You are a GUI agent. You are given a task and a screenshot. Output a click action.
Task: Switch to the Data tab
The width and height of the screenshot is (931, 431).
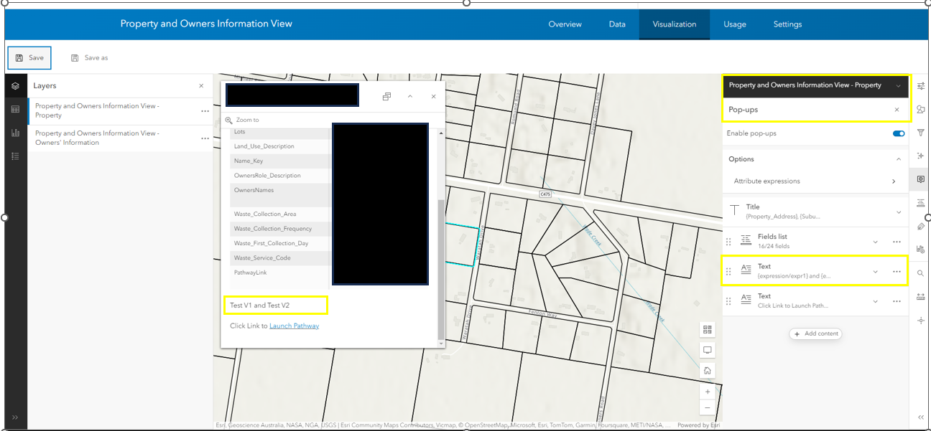pos(617,24)
